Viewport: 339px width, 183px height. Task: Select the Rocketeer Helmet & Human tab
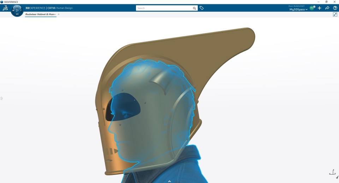coord(41,14)
